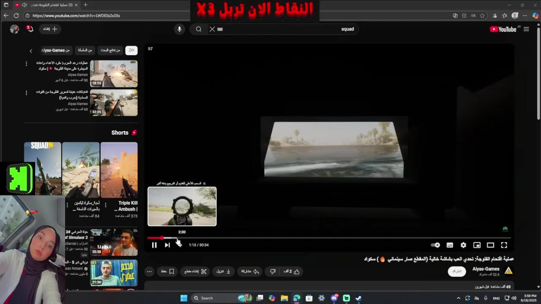Viewport: 541px width, 304px height.
Task: Submit search with magnifier icon
Action: tap(199, 29)
